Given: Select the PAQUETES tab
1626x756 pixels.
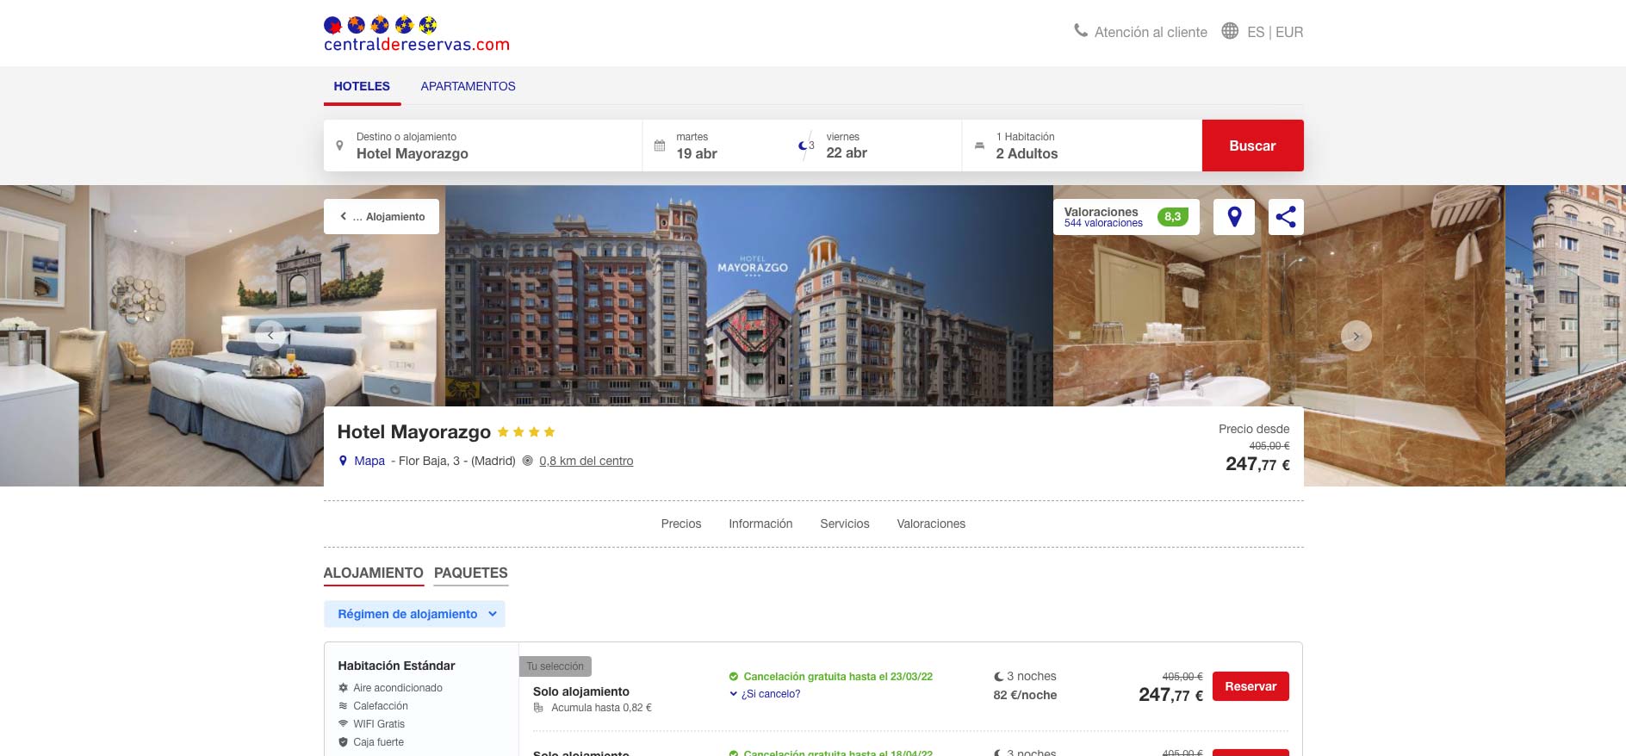Looking at the screenshot, I should click(x=470, y=573).
